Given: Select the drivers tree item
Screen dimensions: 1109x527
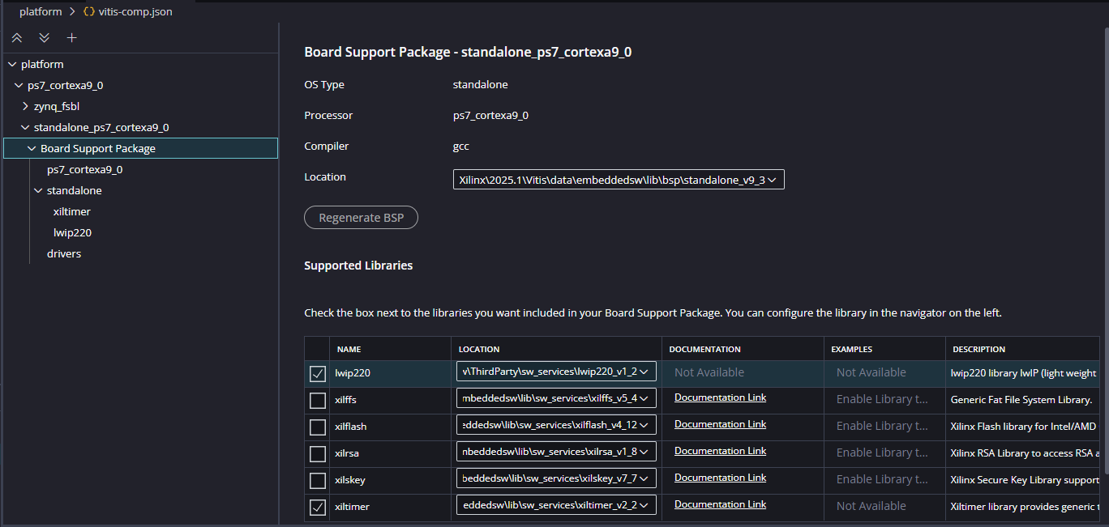Looking at the screenshot, I should 64,254.
